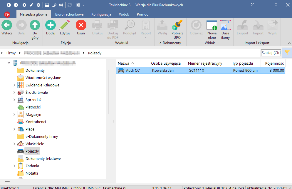Click the Szukaj search field
The height and width of the screenshot is (189, 292).
[271, 53]
